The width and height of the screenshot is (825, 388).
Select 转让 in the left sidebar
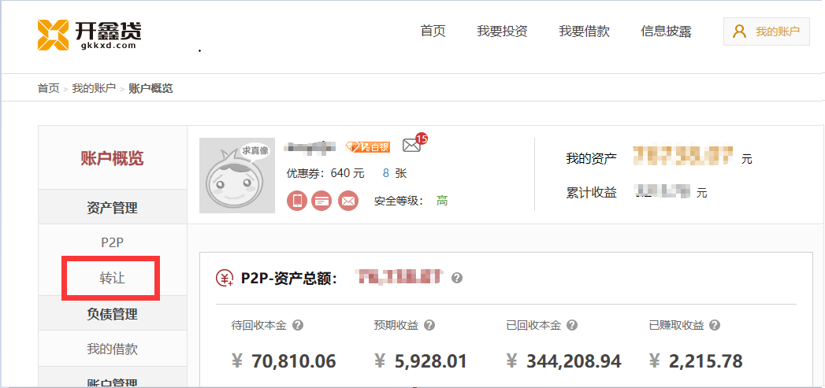coord(112,278)
